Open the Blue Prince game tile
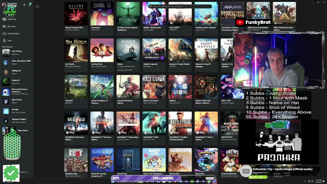This screenshot has height=184, width=327. [x=128, y=163]
